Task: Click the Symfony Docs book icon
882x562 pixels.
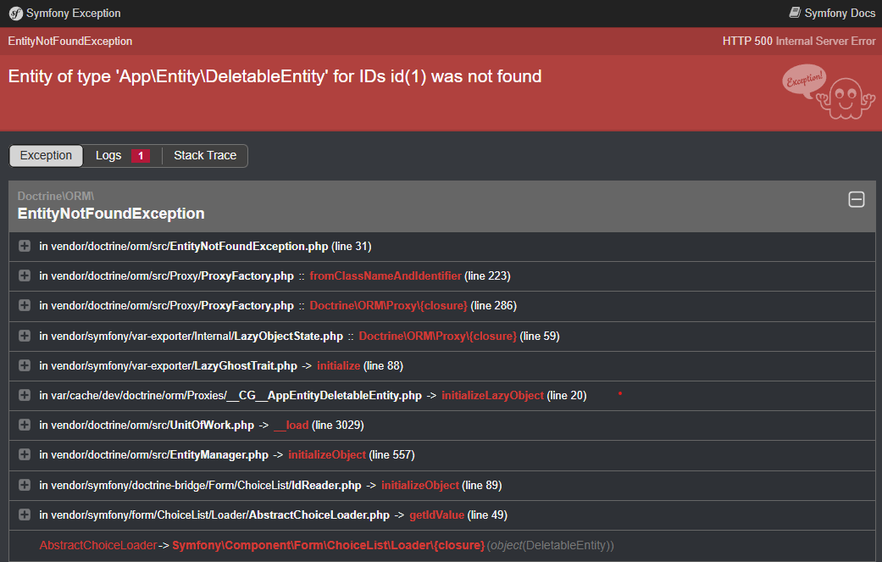Action: 794,13
